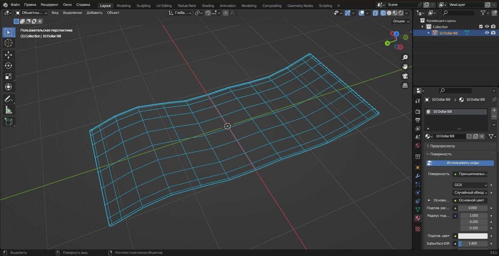This screenshot has height=256, width=499.
Task: Select the Scale tool
Action: pos(8,76)
